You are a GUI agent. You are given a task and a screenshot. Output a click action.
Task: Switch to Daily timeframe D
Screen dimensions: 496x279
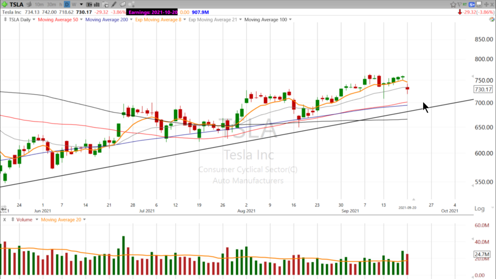pos(67,4)
